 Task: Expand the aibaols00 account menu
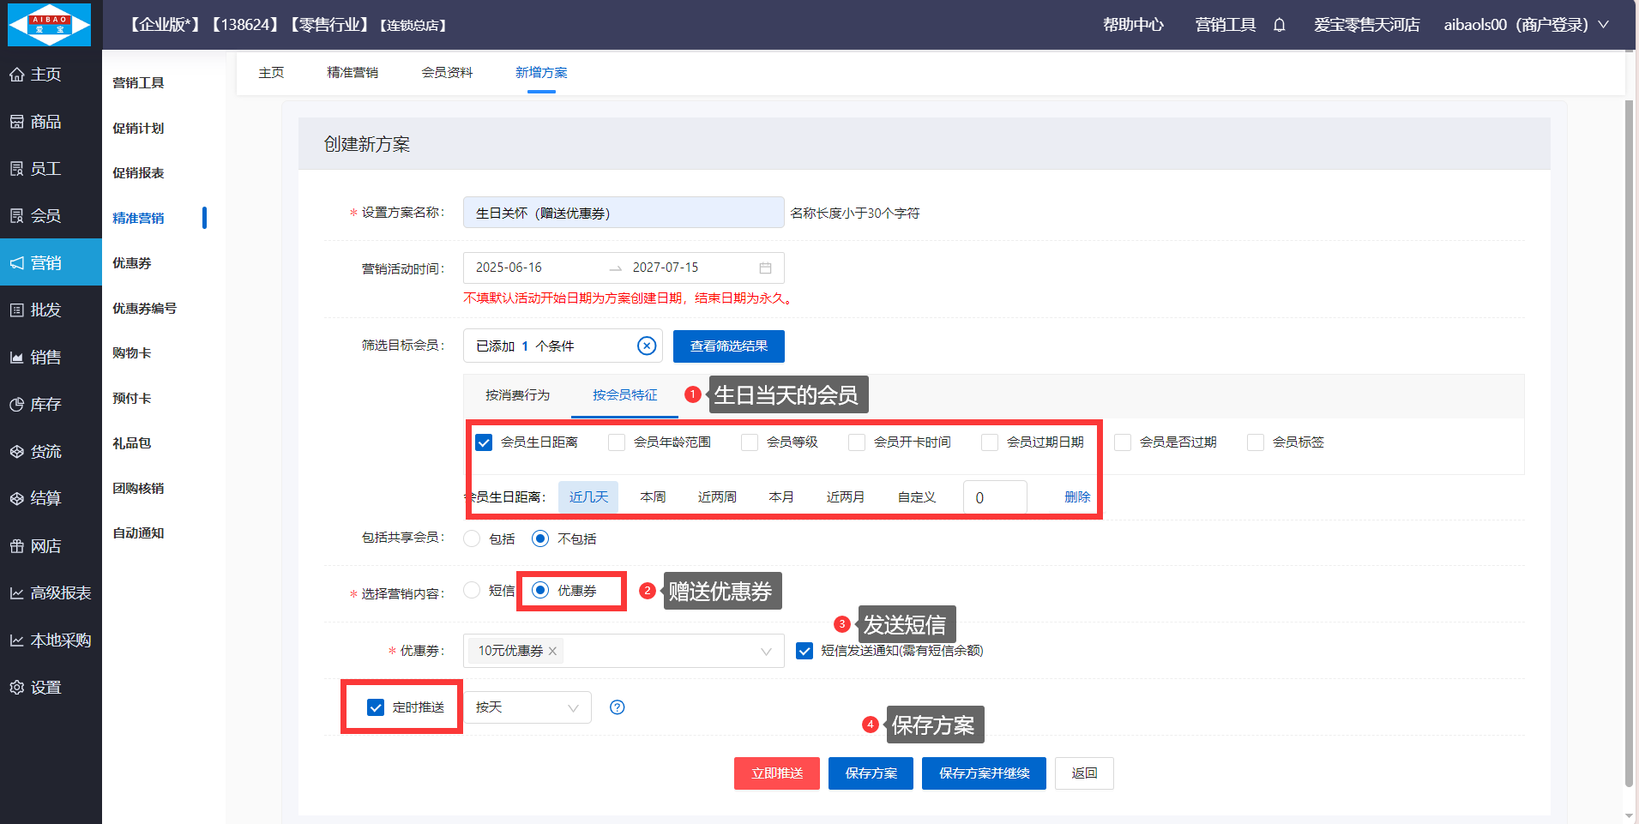pyautogui.click(x=1525, y=25)
